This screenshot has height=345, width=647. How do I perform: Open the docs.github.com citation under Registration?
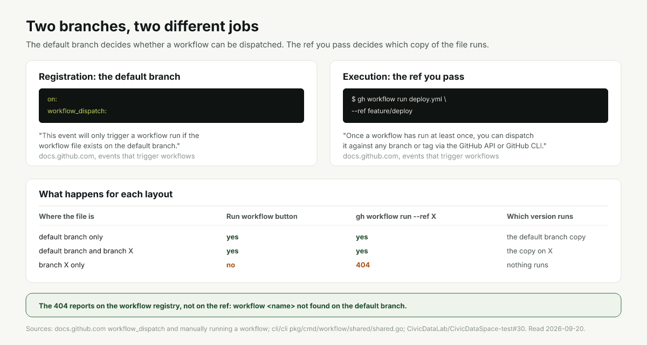(x=116, y=156)
